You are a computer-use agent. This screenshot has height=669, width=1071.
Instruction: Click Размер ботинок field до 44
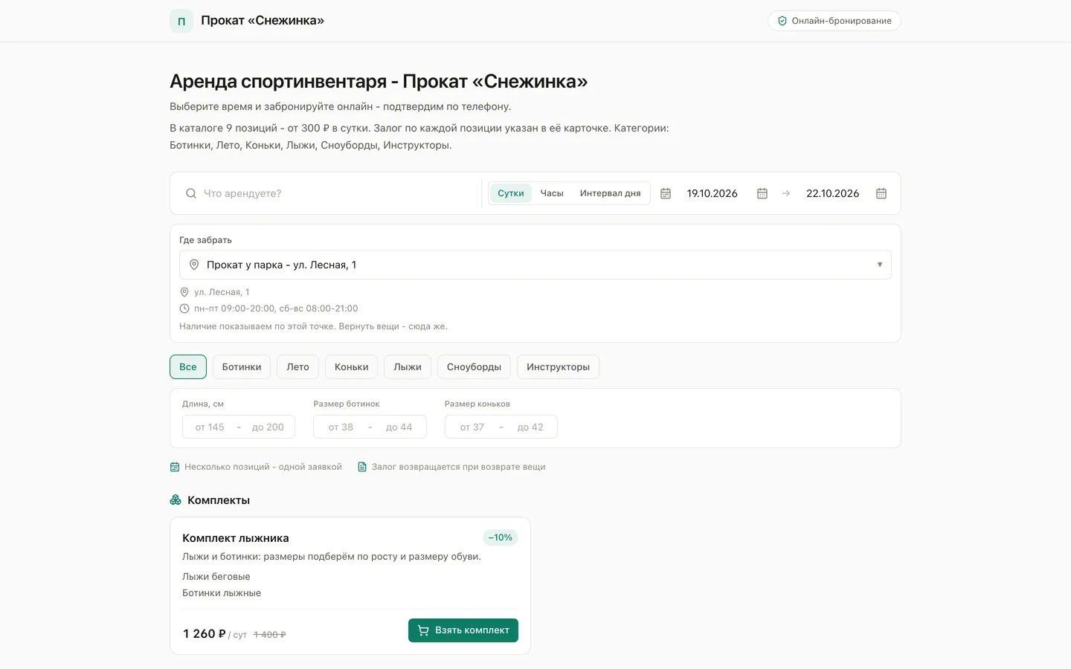point(399,427)
